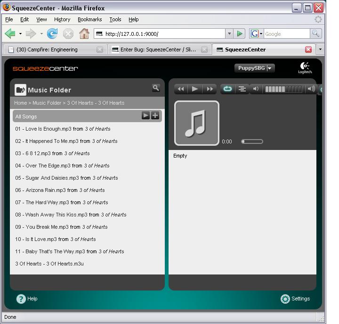Open the Google search engine dropdown
This screenshot has height=324, width=339.
point(257,33)
